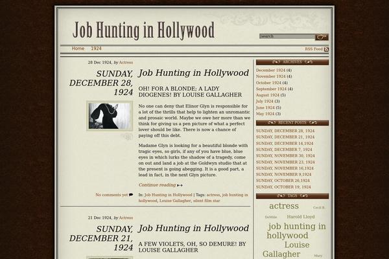Screen dimensions: 389x259
Task: Click the large actress tag in the tag cloud
Action: 284,206
